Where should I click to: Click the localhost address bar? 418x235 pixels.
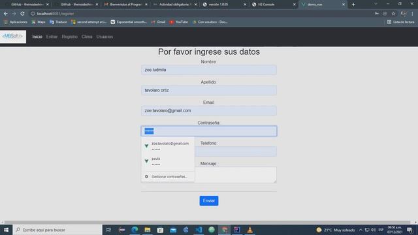200,14
